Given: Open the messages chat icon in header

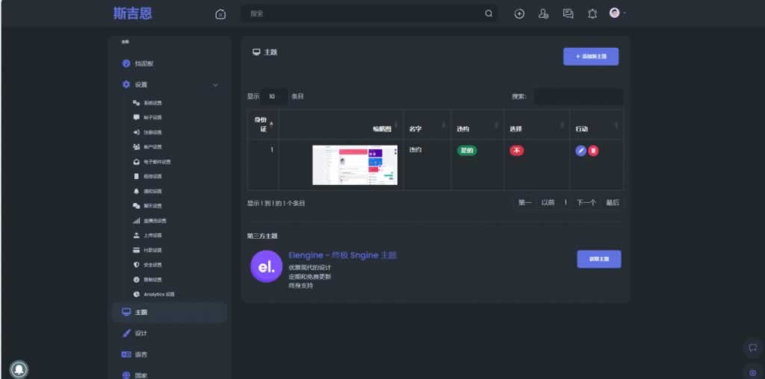Looking at the screenshot, I should pos(568,13).
